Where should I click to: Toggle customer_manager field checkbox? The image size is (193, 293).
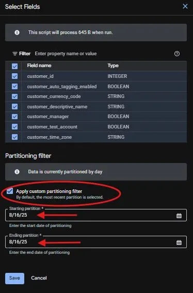click(x=15, y=117)
